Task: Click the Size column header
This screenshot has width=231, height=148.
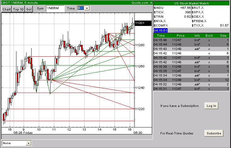Action: (x=223, y=36)
